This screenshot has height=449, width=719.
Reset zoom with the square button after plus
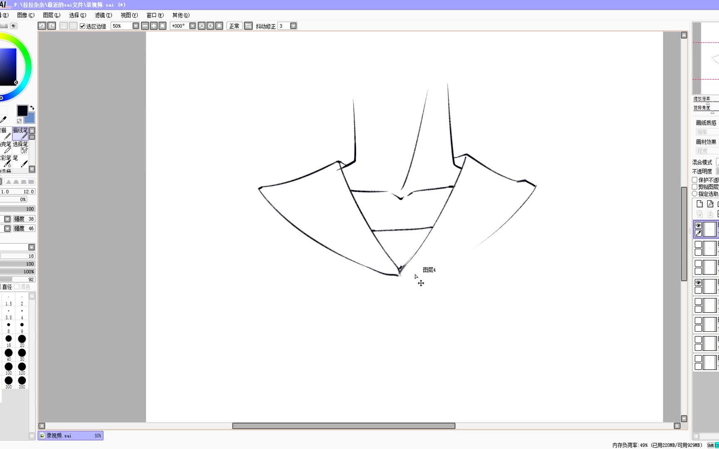coord(163,26)
